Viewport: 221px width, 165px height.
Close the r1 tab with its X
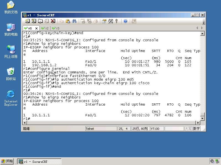point(36,28)
